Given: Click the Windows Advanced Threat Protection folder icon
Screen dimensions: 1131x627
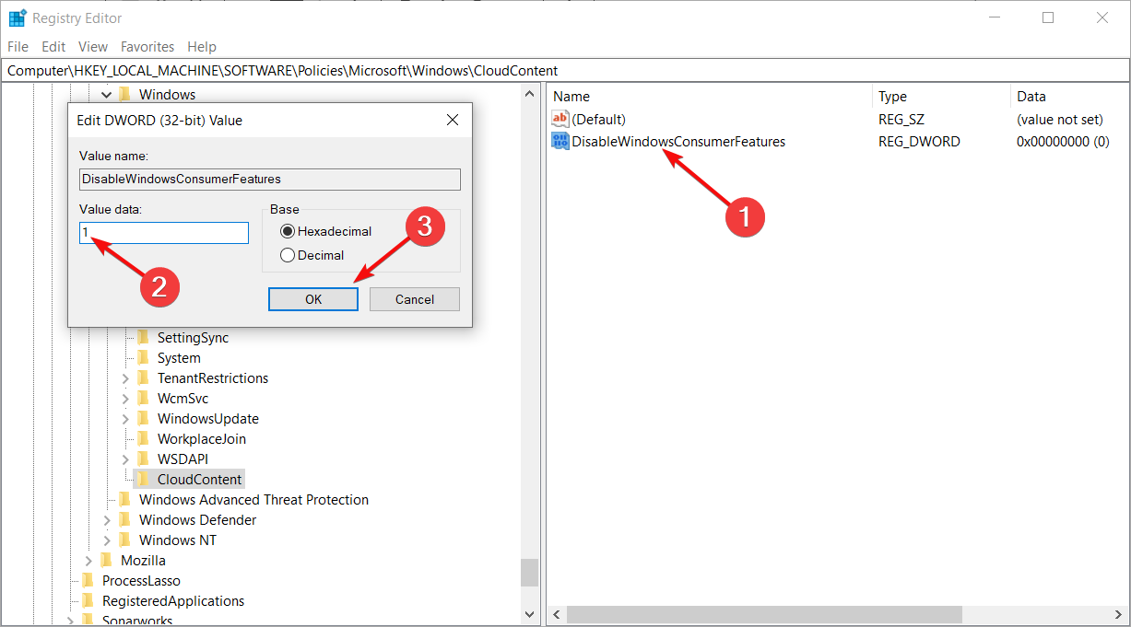Looking at the screenshot, I should [x=124, y=499].
